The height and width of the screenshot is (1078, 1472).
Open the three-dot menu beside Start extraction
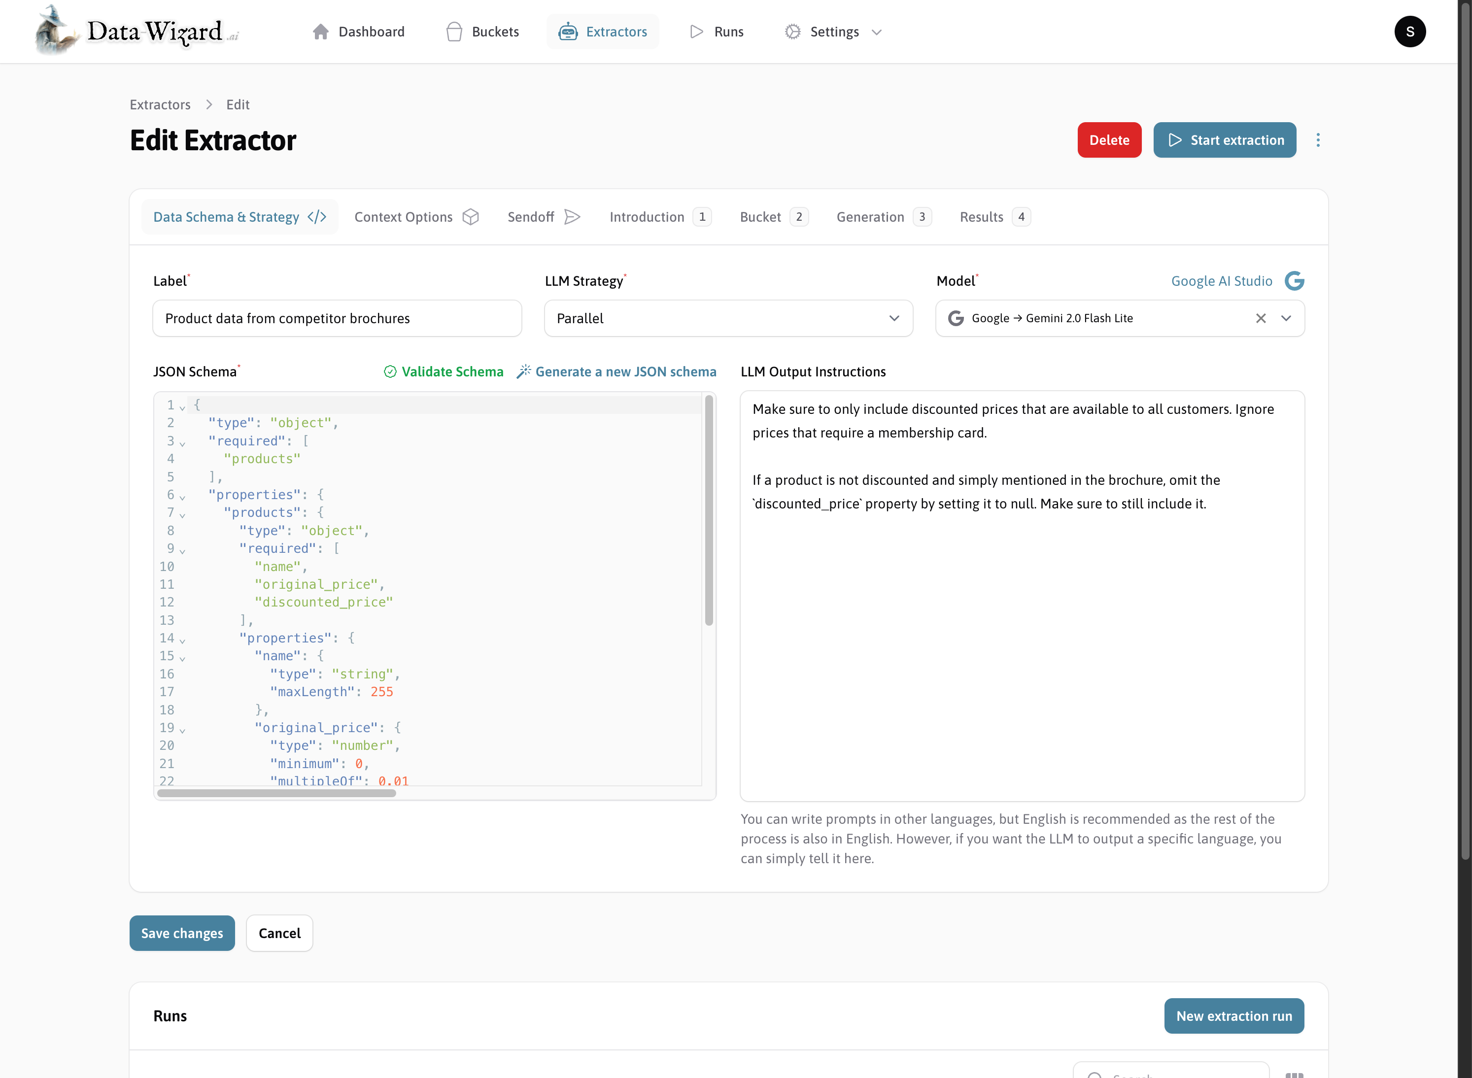tap(1317, 139)
